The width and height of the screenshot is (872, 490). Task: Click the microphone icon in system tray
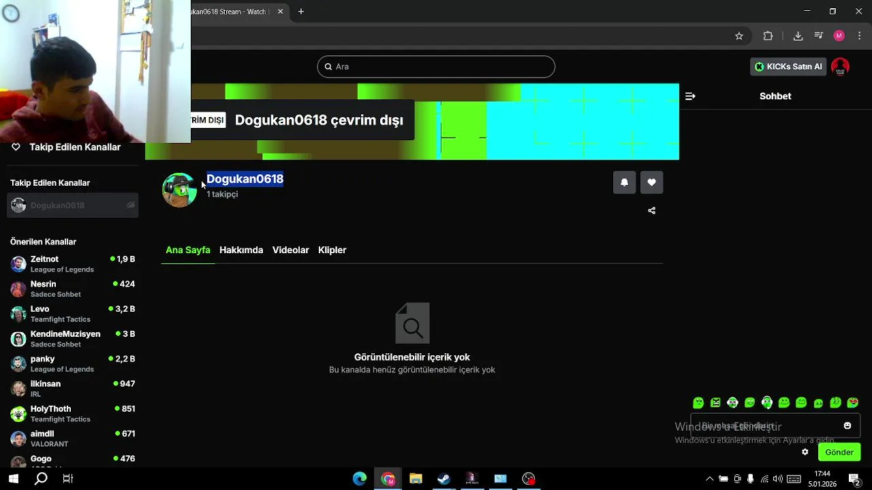click(750, 479)
